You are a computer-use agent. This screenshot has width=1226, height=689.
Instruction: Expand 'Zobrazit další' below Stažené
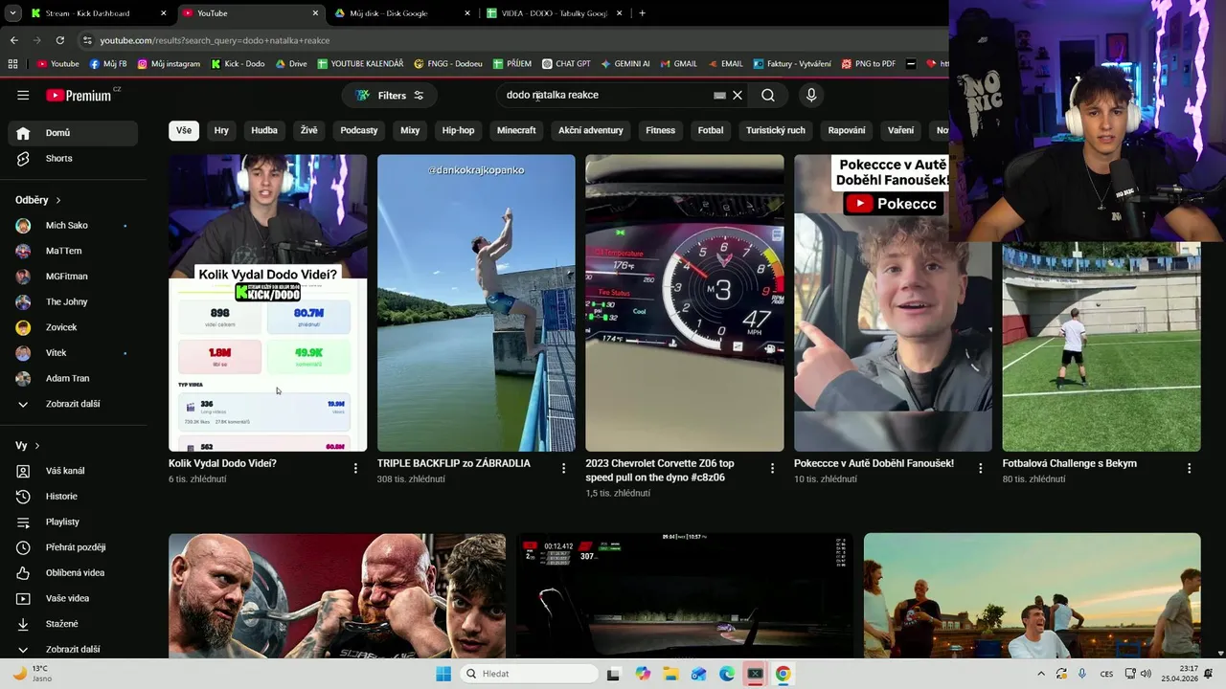[73, 650]
